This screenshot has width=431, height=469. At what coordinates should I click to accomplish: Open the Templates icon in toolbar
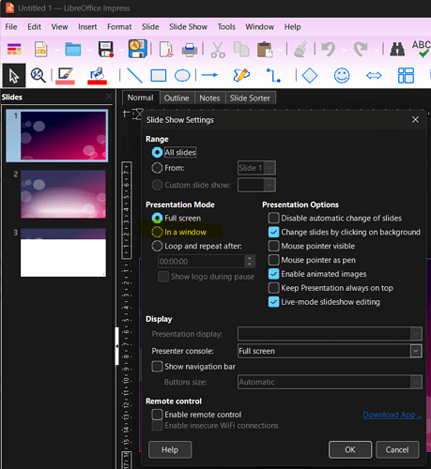pos(14,49)
